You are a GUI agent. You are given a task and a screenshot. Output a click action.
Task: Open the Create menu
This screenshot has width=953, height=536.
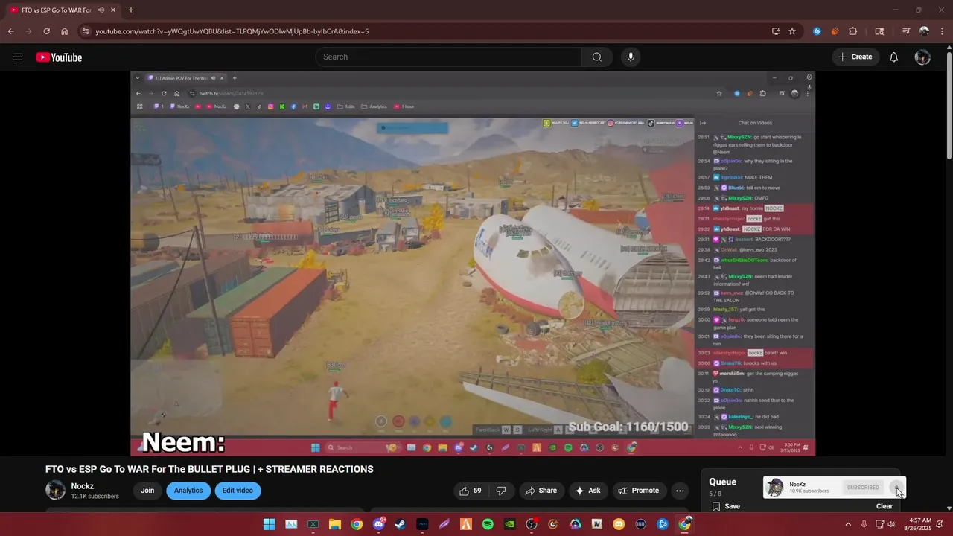(x=855, y=57)
